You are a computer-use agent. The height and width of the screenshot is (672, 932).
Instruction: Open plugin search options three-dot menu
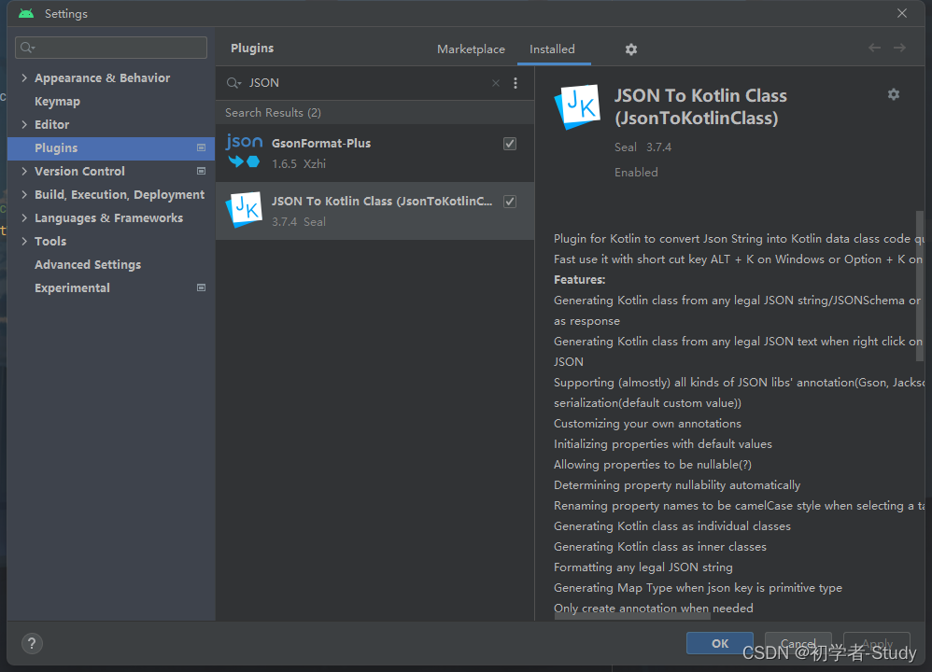tap(515, 83)
